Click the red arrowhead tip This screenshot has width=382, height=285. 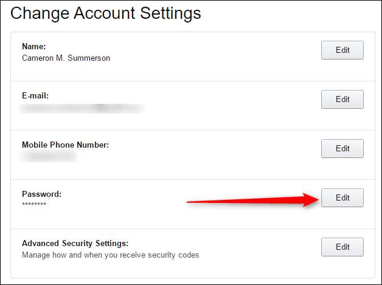pos(317,199)
